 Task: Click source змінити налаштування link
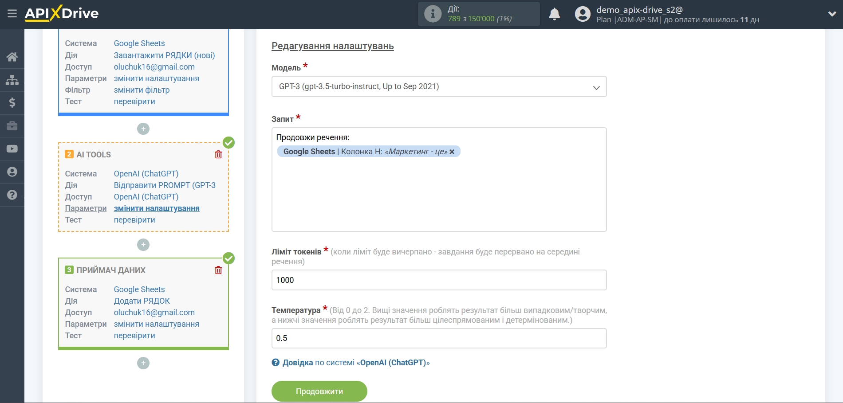point(156,78)
